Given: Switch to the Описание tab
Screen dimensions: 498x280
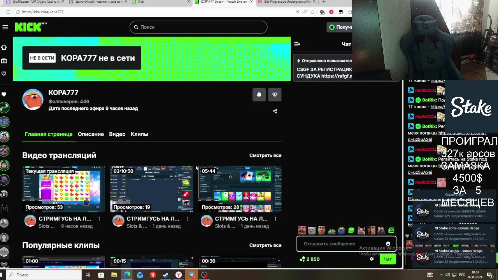Looking at the screenshot, I should tap(91, 134).
